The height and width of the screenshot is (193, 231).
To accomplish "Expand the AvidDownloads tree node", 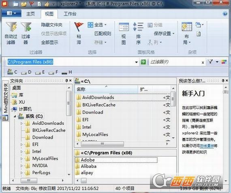I will tap(21, 123).
